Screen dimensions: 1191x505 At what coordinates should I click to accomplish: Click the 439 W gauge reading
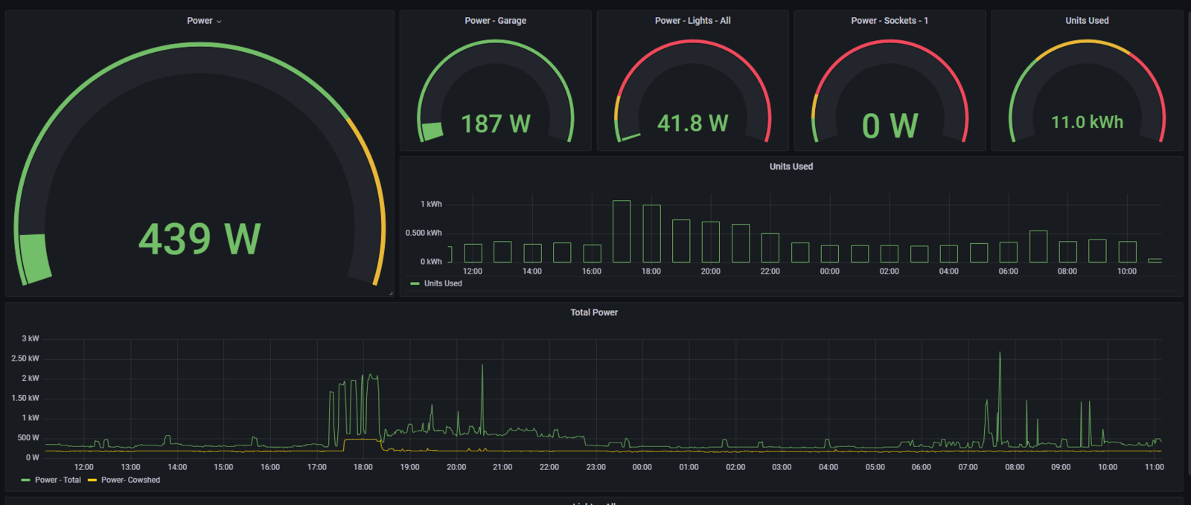(199, 239)
